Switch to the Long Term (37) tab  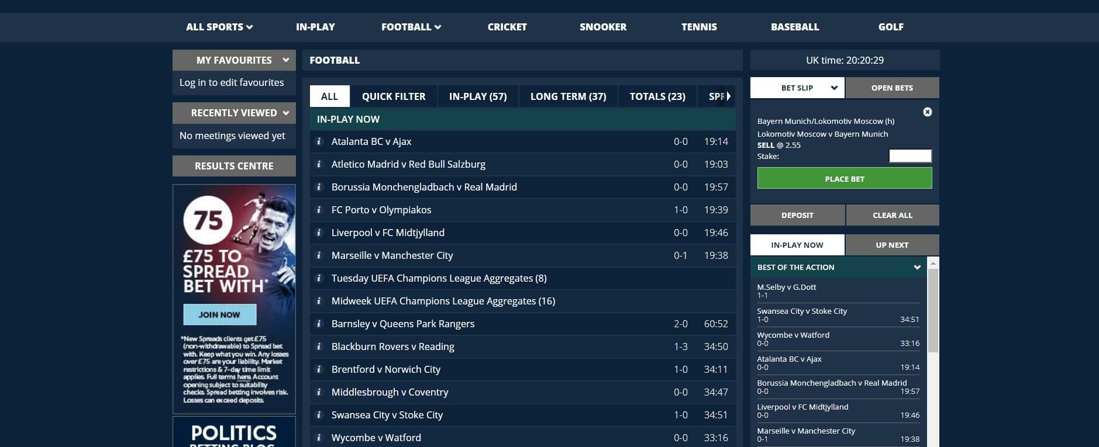point(568,96)
